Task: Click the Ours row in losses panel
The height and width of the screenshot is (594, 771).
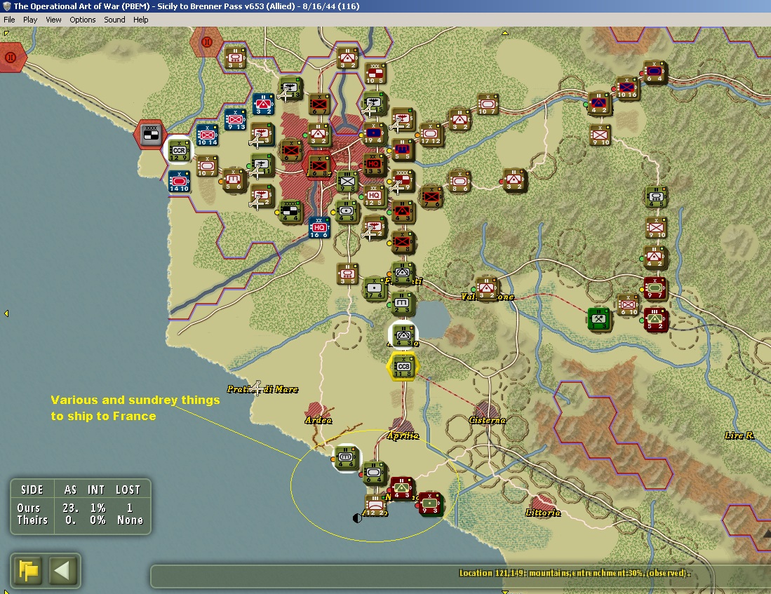Action: coord(80,508)
